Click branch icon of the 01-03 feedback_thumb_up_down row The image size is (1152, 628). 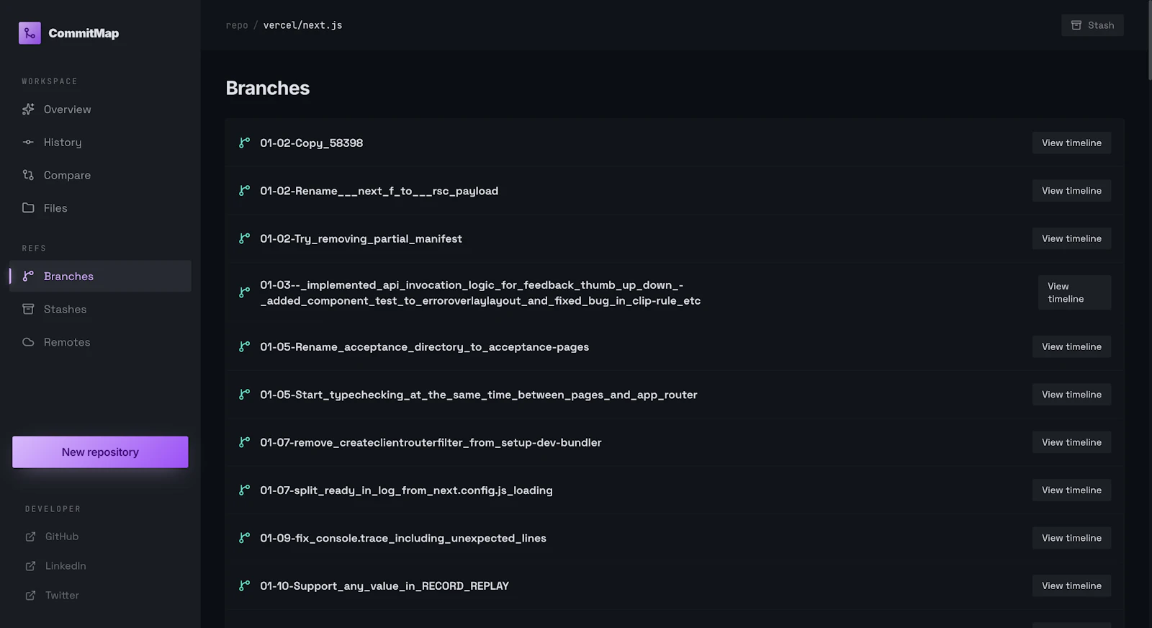(245, 292)
